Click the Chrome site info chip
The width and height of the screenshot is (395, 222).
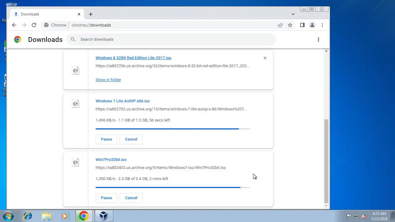coord(56,25)
